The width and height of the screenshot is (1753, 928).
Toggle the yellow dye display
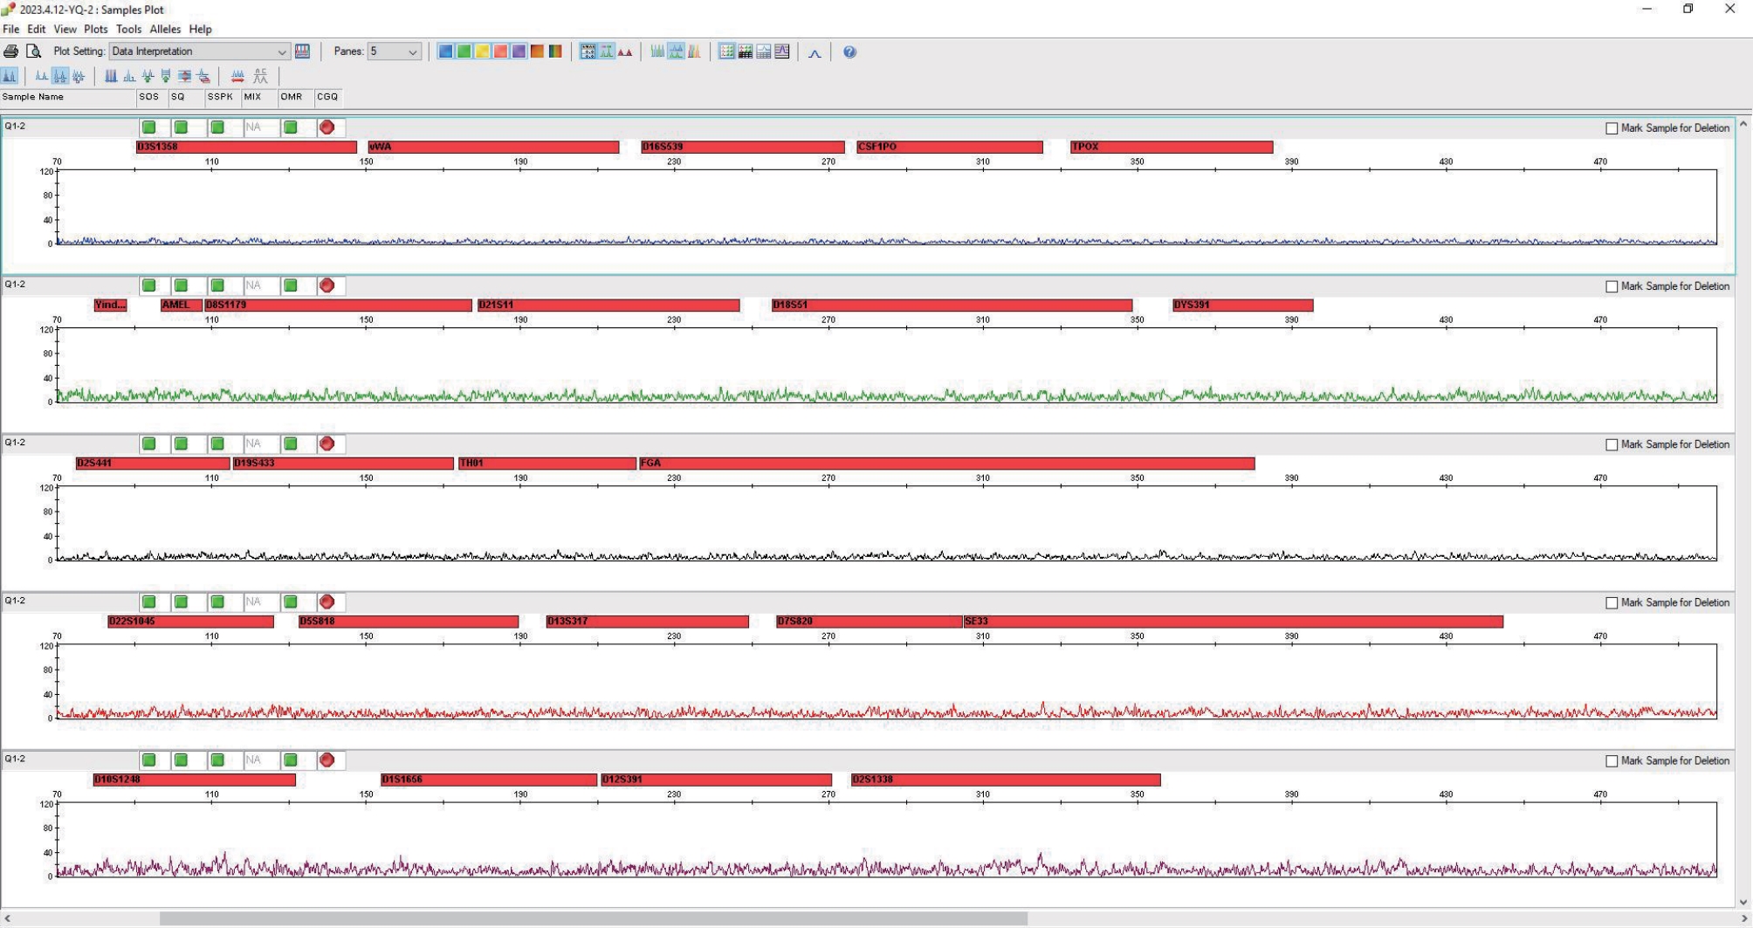[482, 52]
